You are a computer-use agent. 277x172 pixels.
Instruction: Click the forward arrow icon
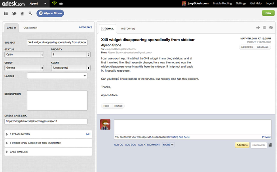(x=258, y=28)
